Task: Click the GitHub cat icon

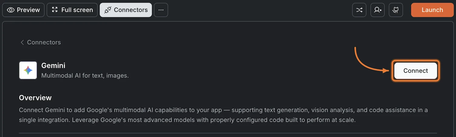Action: point(396,10)
